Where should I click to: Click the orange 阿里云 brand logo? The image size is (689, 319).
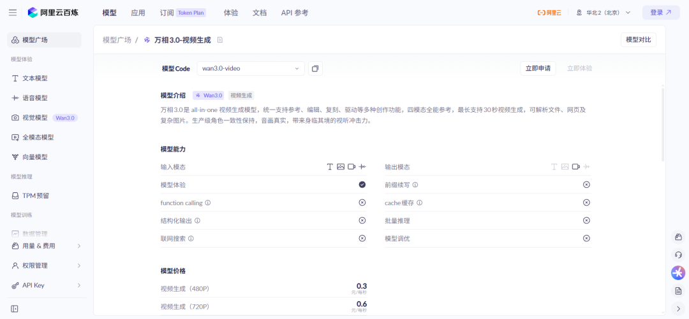[549, 13]
